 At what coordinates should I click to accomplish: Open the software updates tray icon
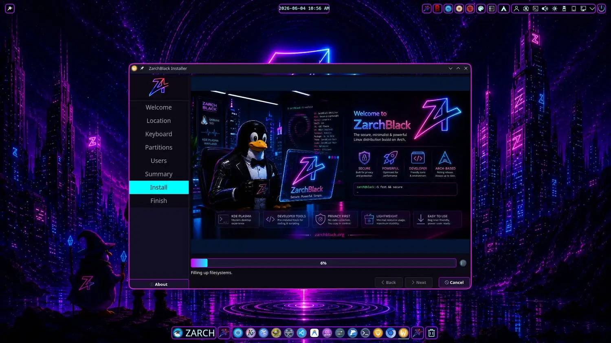pos(526,9)
